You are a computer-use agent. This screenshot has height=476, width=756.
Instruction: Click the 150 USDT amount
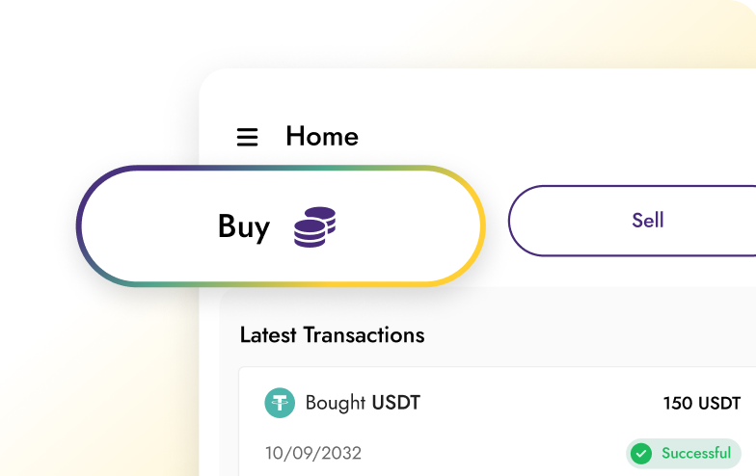(x=702, y=403)
